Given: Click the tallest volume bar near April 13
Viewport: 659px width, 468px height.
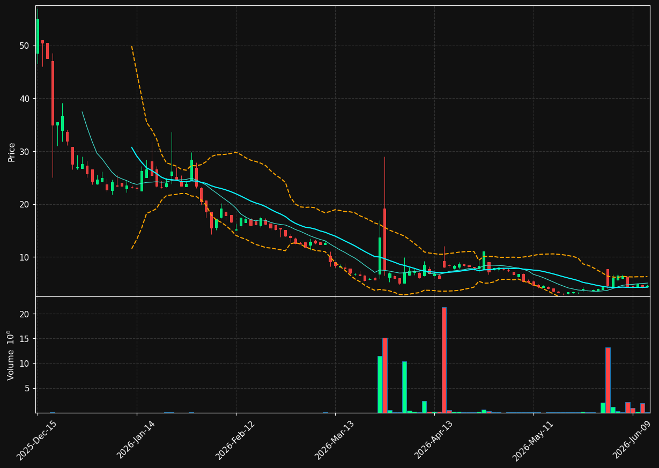Looking at the screenshot, I should tap(444, 360).
